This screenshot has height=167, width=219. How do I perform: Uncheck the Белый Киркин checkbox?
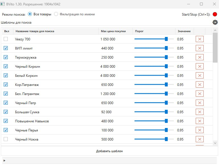tap(6, 76)
